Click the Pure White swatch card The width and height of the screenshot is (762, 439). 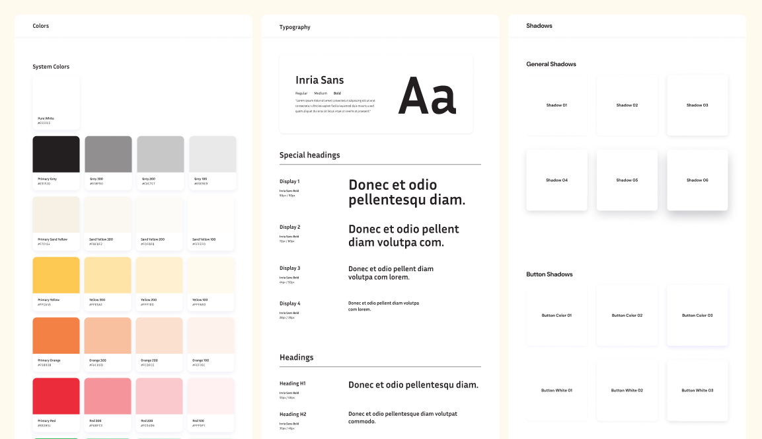(56, 102)
